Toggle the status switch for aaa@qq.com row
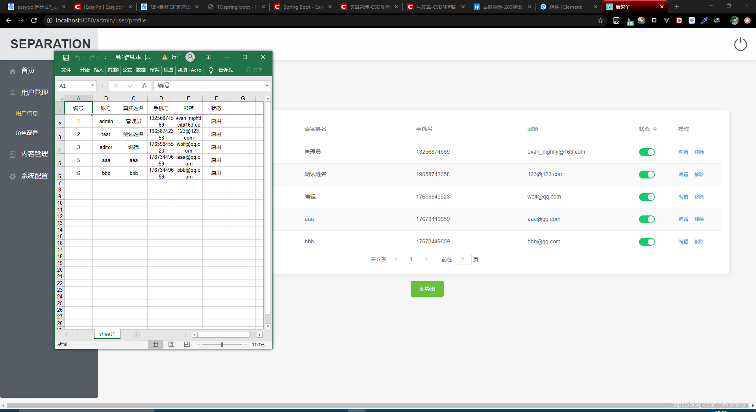 647,219
